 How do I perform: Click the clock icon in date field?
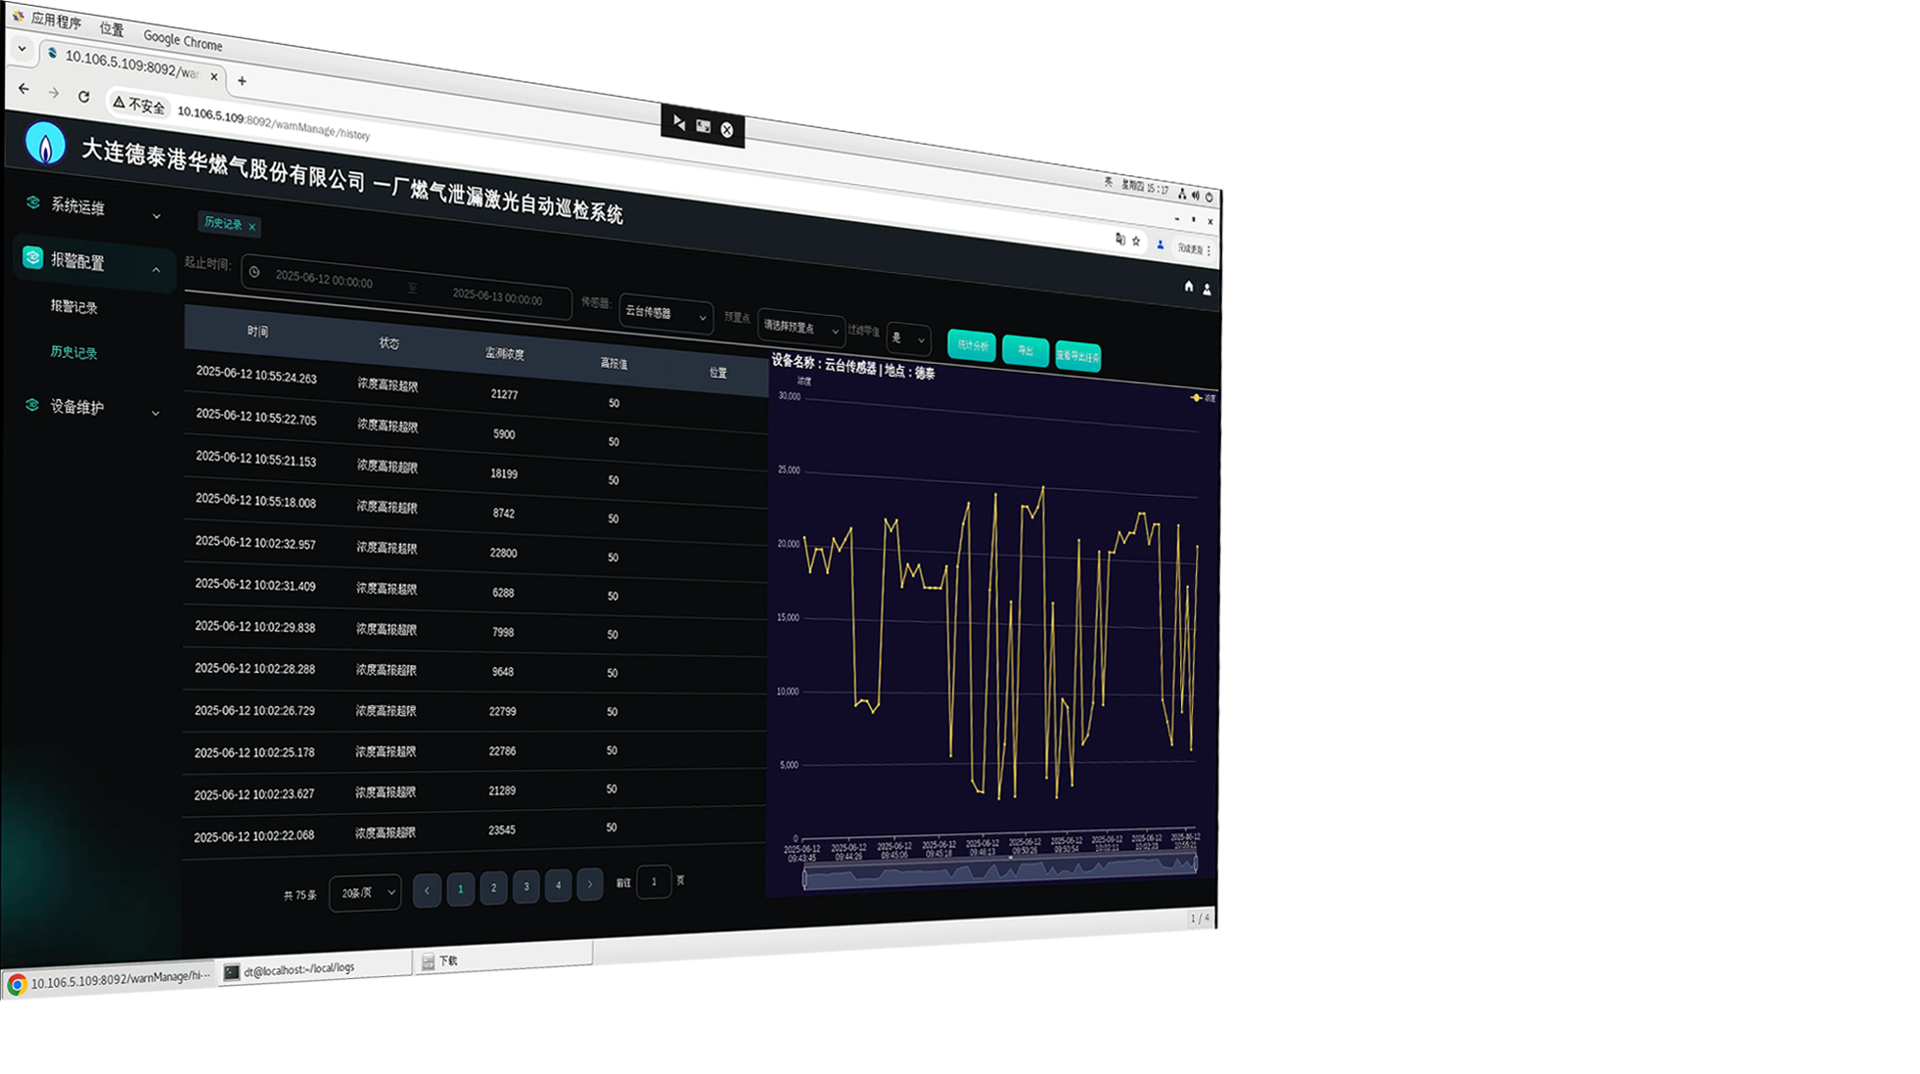tap(254, 273)
